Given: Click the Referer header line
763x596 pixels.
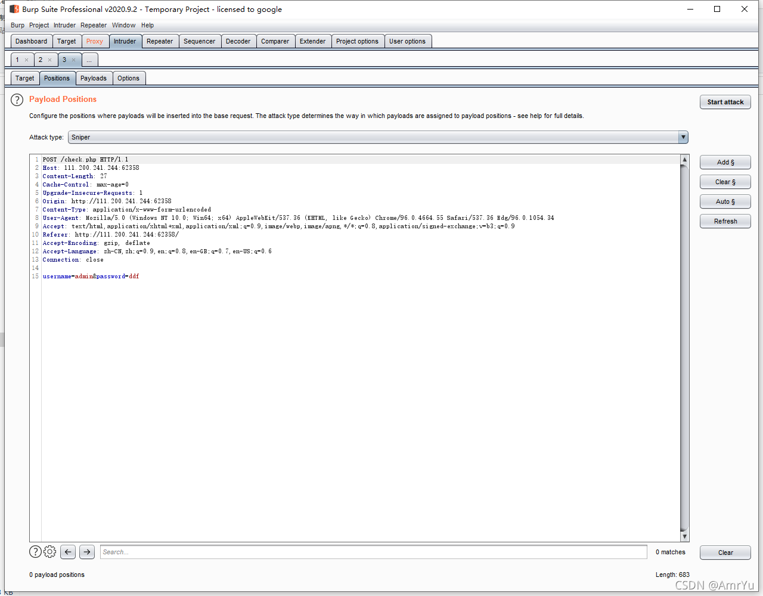Looking at the screenshot, I should [x=110, y=235].
